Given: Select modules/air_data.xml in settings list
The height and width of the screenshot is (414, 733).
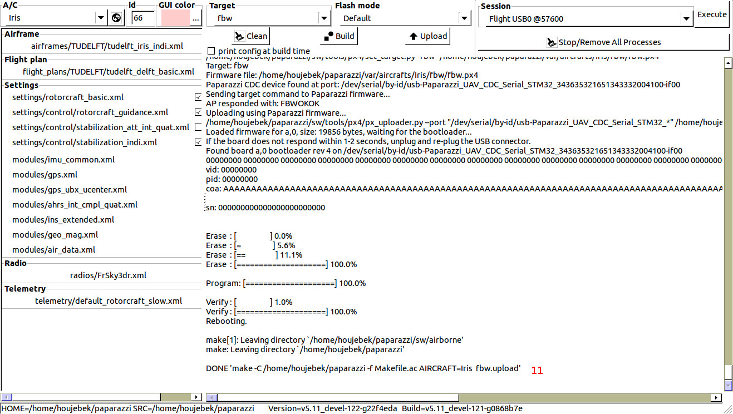Looking at the screenshot, I should [53, 250].
